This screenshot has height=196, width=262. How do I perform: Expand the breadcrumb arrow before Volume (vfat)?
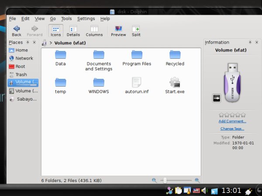point(51,43)
